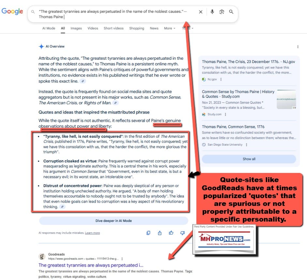Give thumbs up to AI Overview
The image size is (307, 280).
coord(171,233)
